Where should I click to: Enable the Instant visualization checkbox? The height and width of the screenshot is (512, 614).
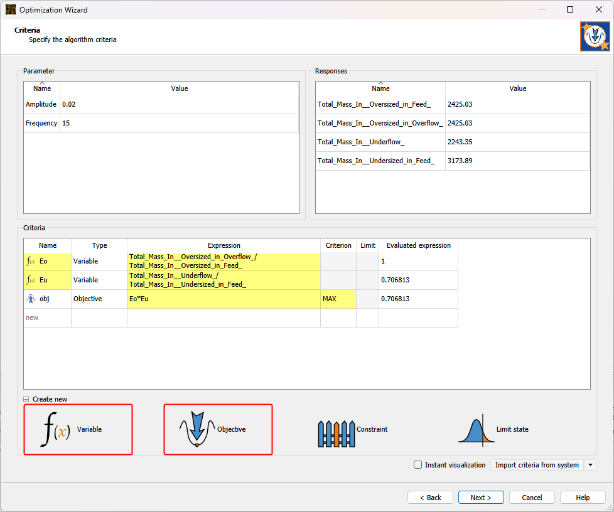click(418, 465)
